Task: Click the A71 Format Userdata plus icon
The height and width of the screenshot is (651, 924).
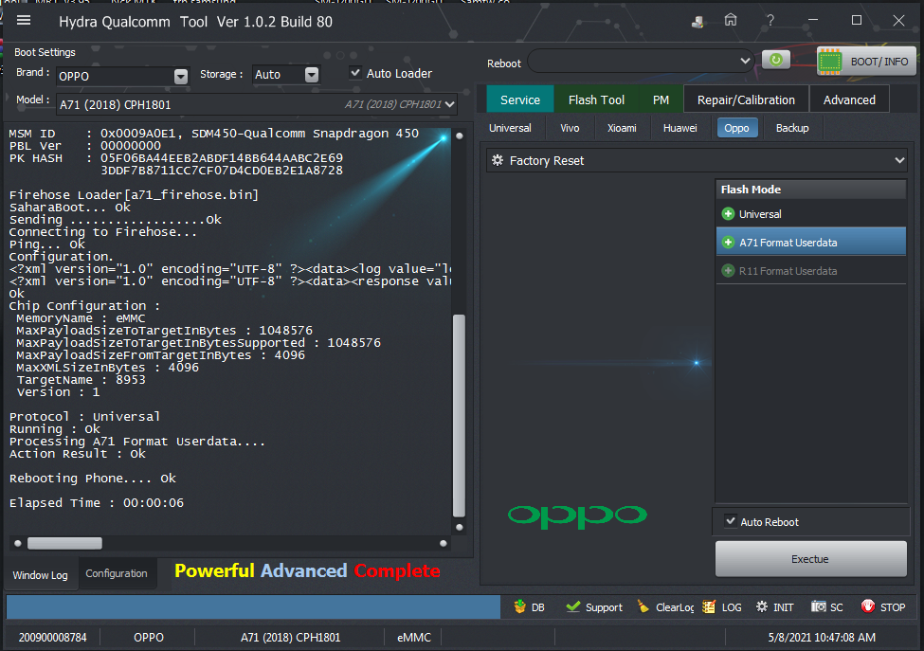Action: pos(729,243)
